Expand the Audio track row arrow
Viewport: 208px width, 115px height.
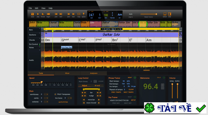tap(40, 50)
